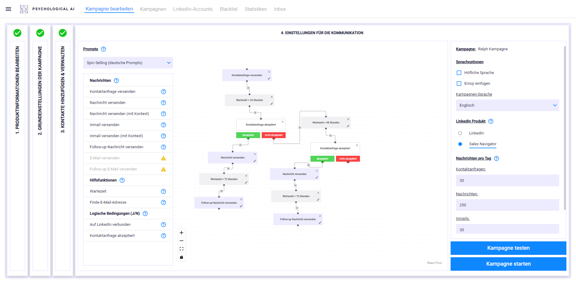This screenshot has width=576, height=283.
Task: Pick Finde E-Mail-Adresse list item
Action: (128, 202)
